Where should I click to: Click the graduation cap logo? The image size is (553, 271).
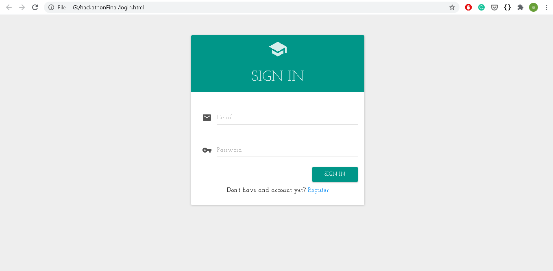click(x=278, y=49)
